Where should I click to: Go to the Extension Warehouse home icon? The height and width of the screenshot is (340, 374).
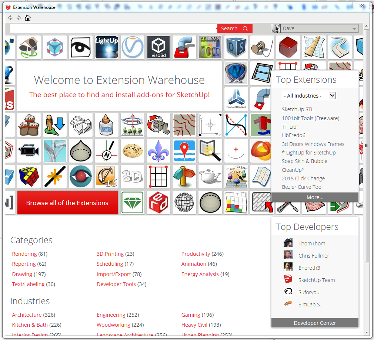(x=28, y=18)
